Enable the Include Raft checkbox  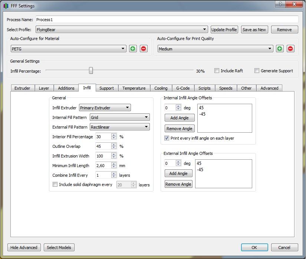point(217,71)
